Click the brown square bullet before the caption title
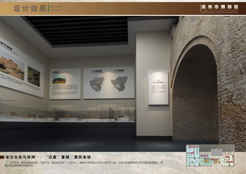This screenshot has width=246, height=174. [2, 157]
